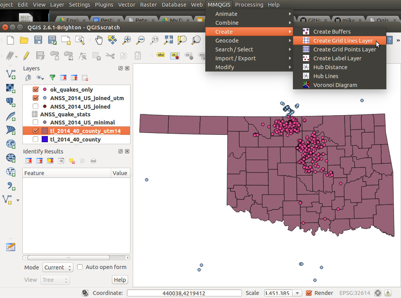Click the Save As icon
The width and height of the screenshot is (401, 298).
52,40
